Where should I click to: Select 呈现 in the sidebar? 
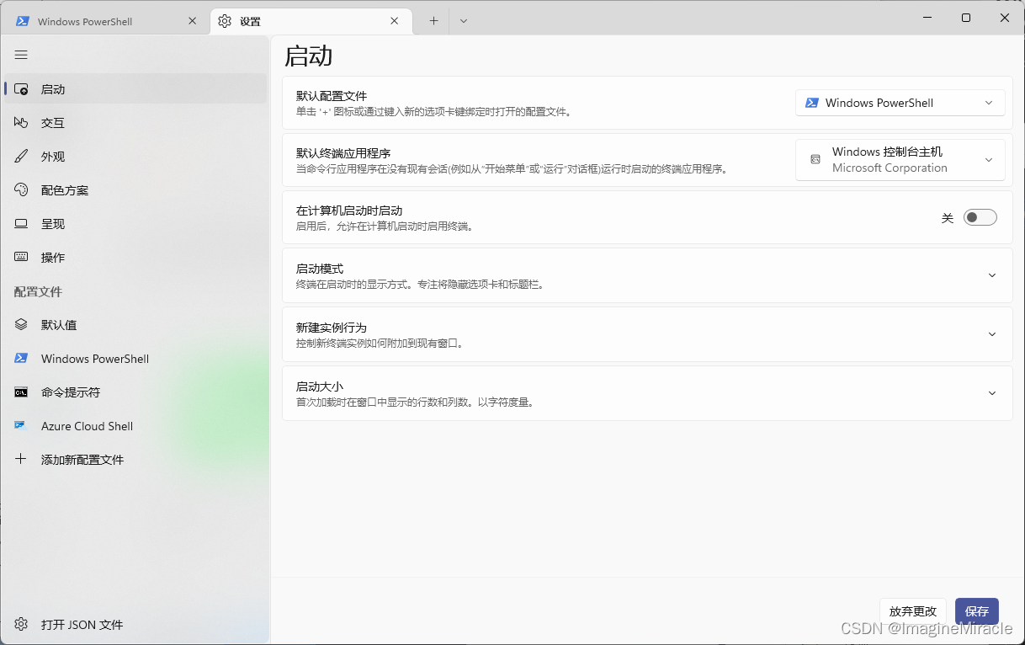[x=135, y=224]
